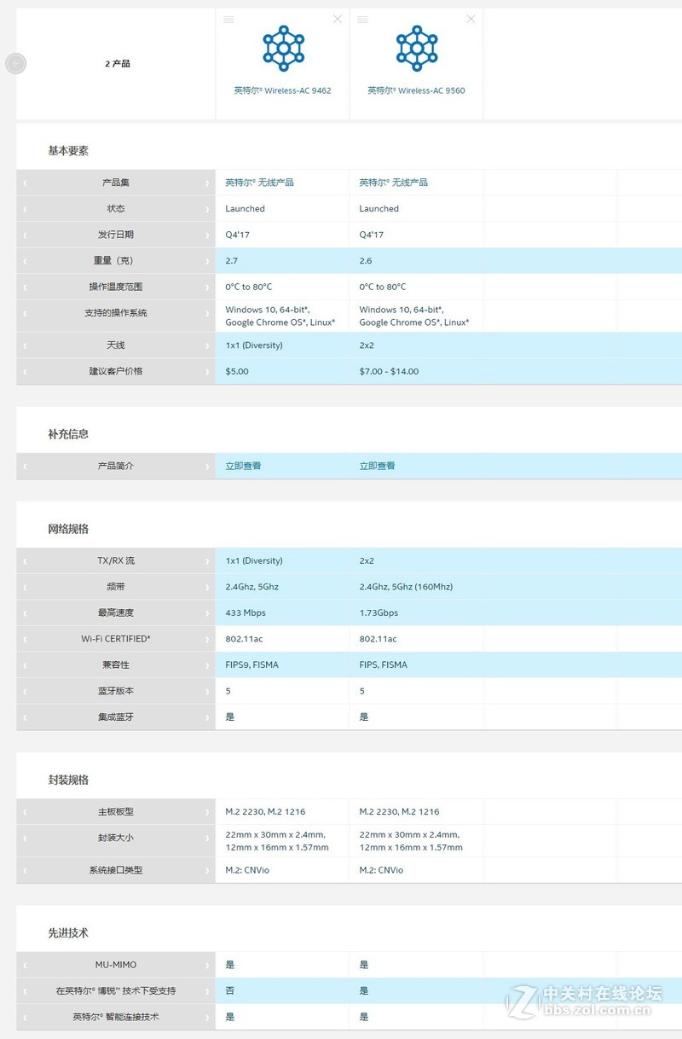Open the hamburger menu on the 9560 column
This screenshot has height=1039, width=682.
click(x=361, y=19)
